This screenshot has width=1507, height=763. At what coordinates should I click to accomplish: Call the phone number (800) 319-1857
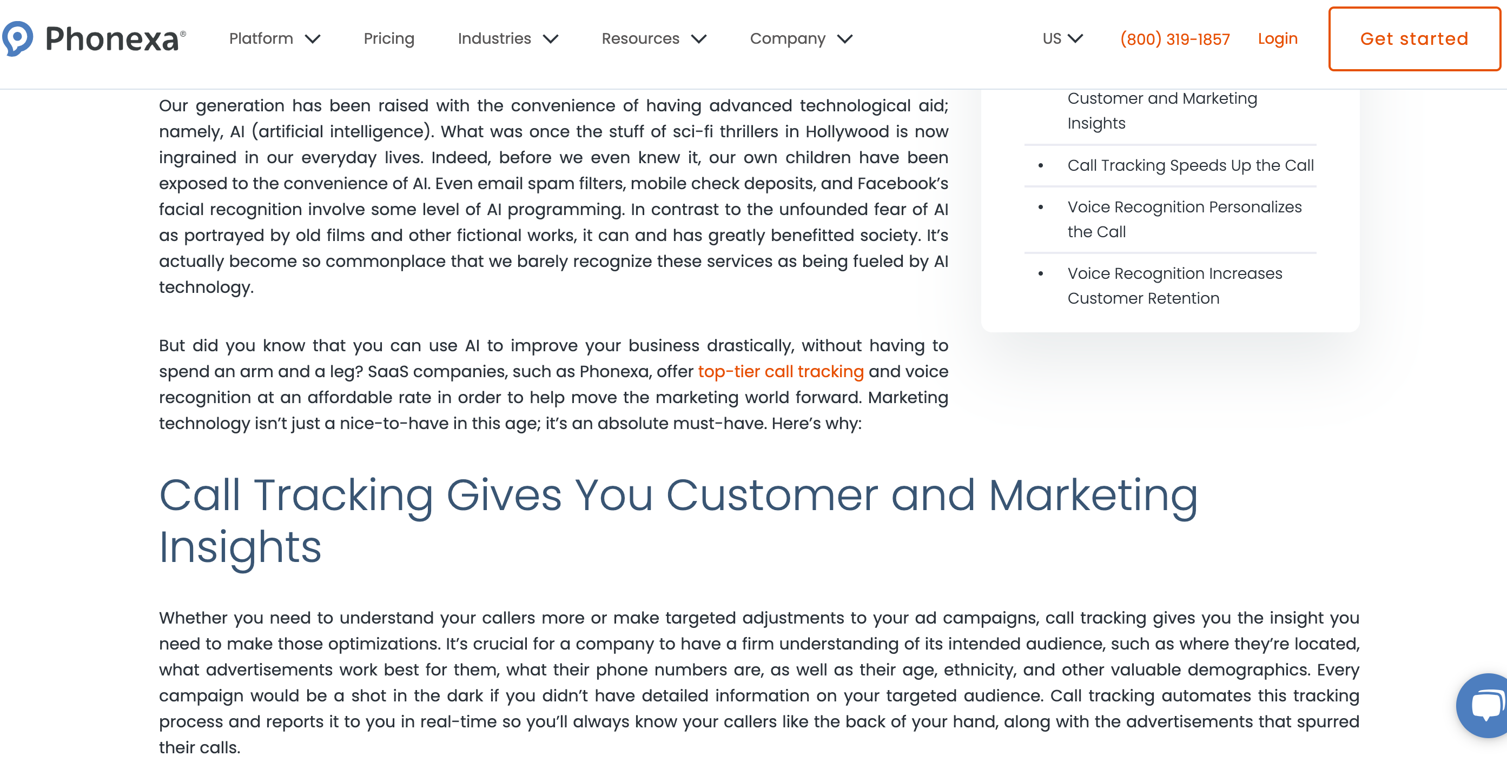tap(1175, 39)
